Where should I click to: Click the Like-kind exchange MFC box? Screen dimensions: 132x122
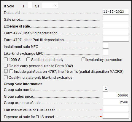click(x=106, y=52)
